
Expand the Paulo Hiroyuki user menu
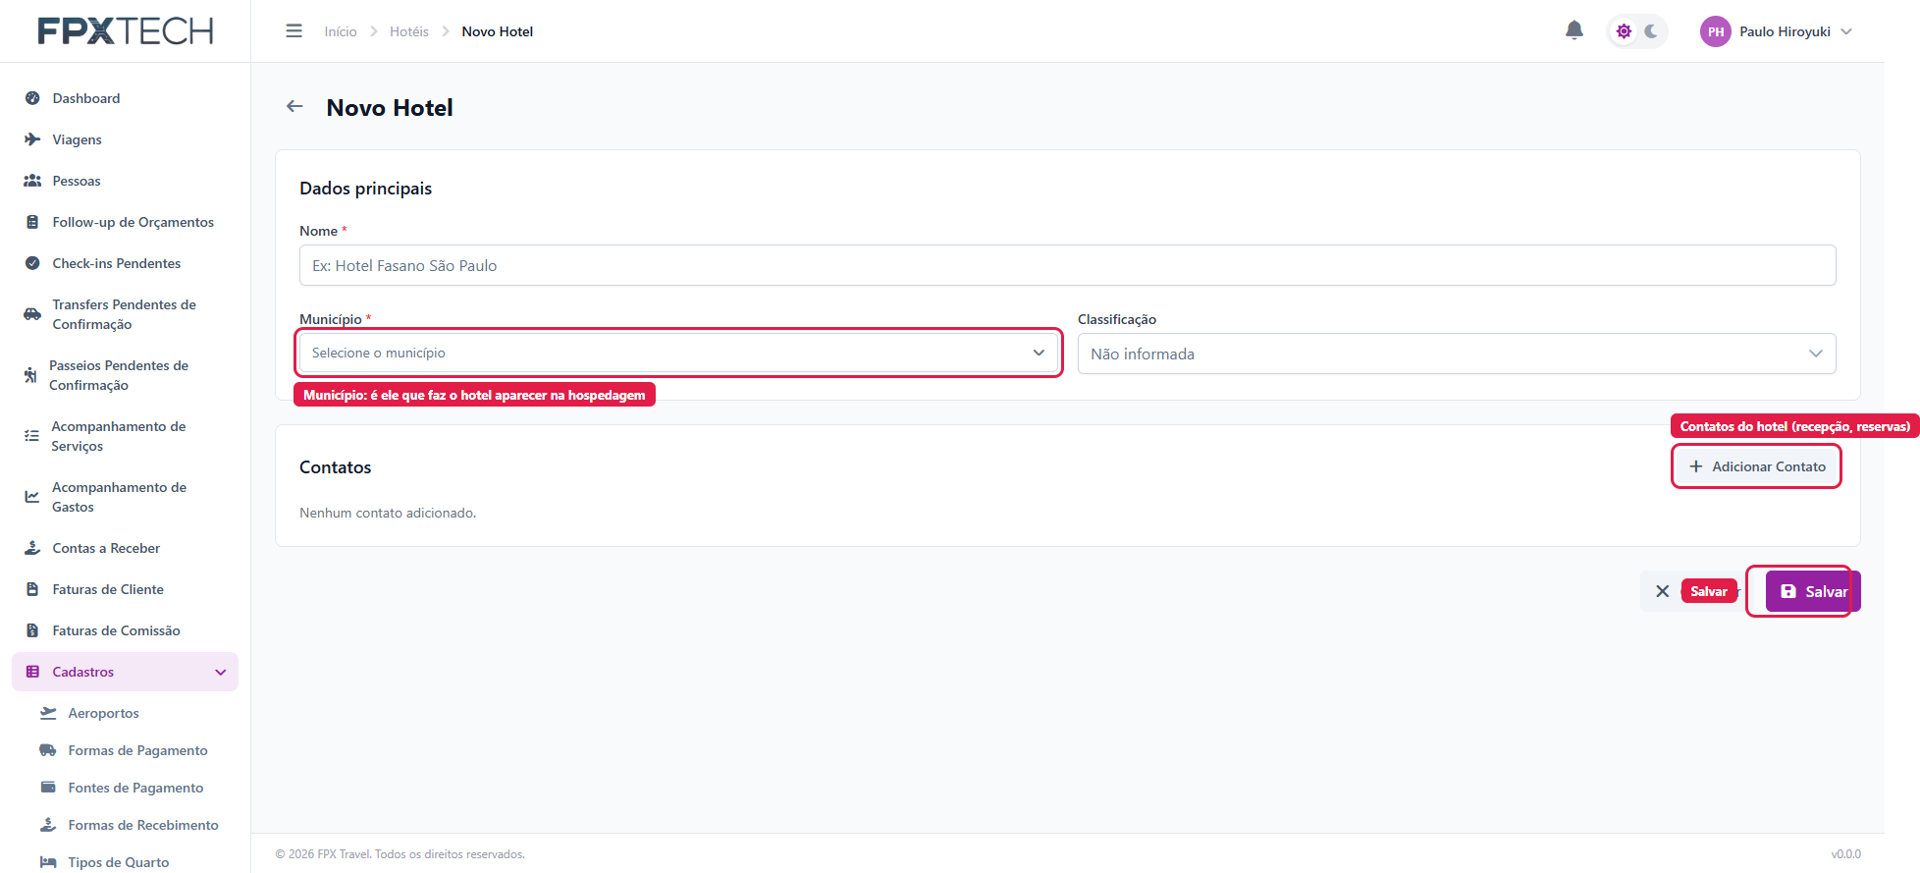click(1846, 31)
